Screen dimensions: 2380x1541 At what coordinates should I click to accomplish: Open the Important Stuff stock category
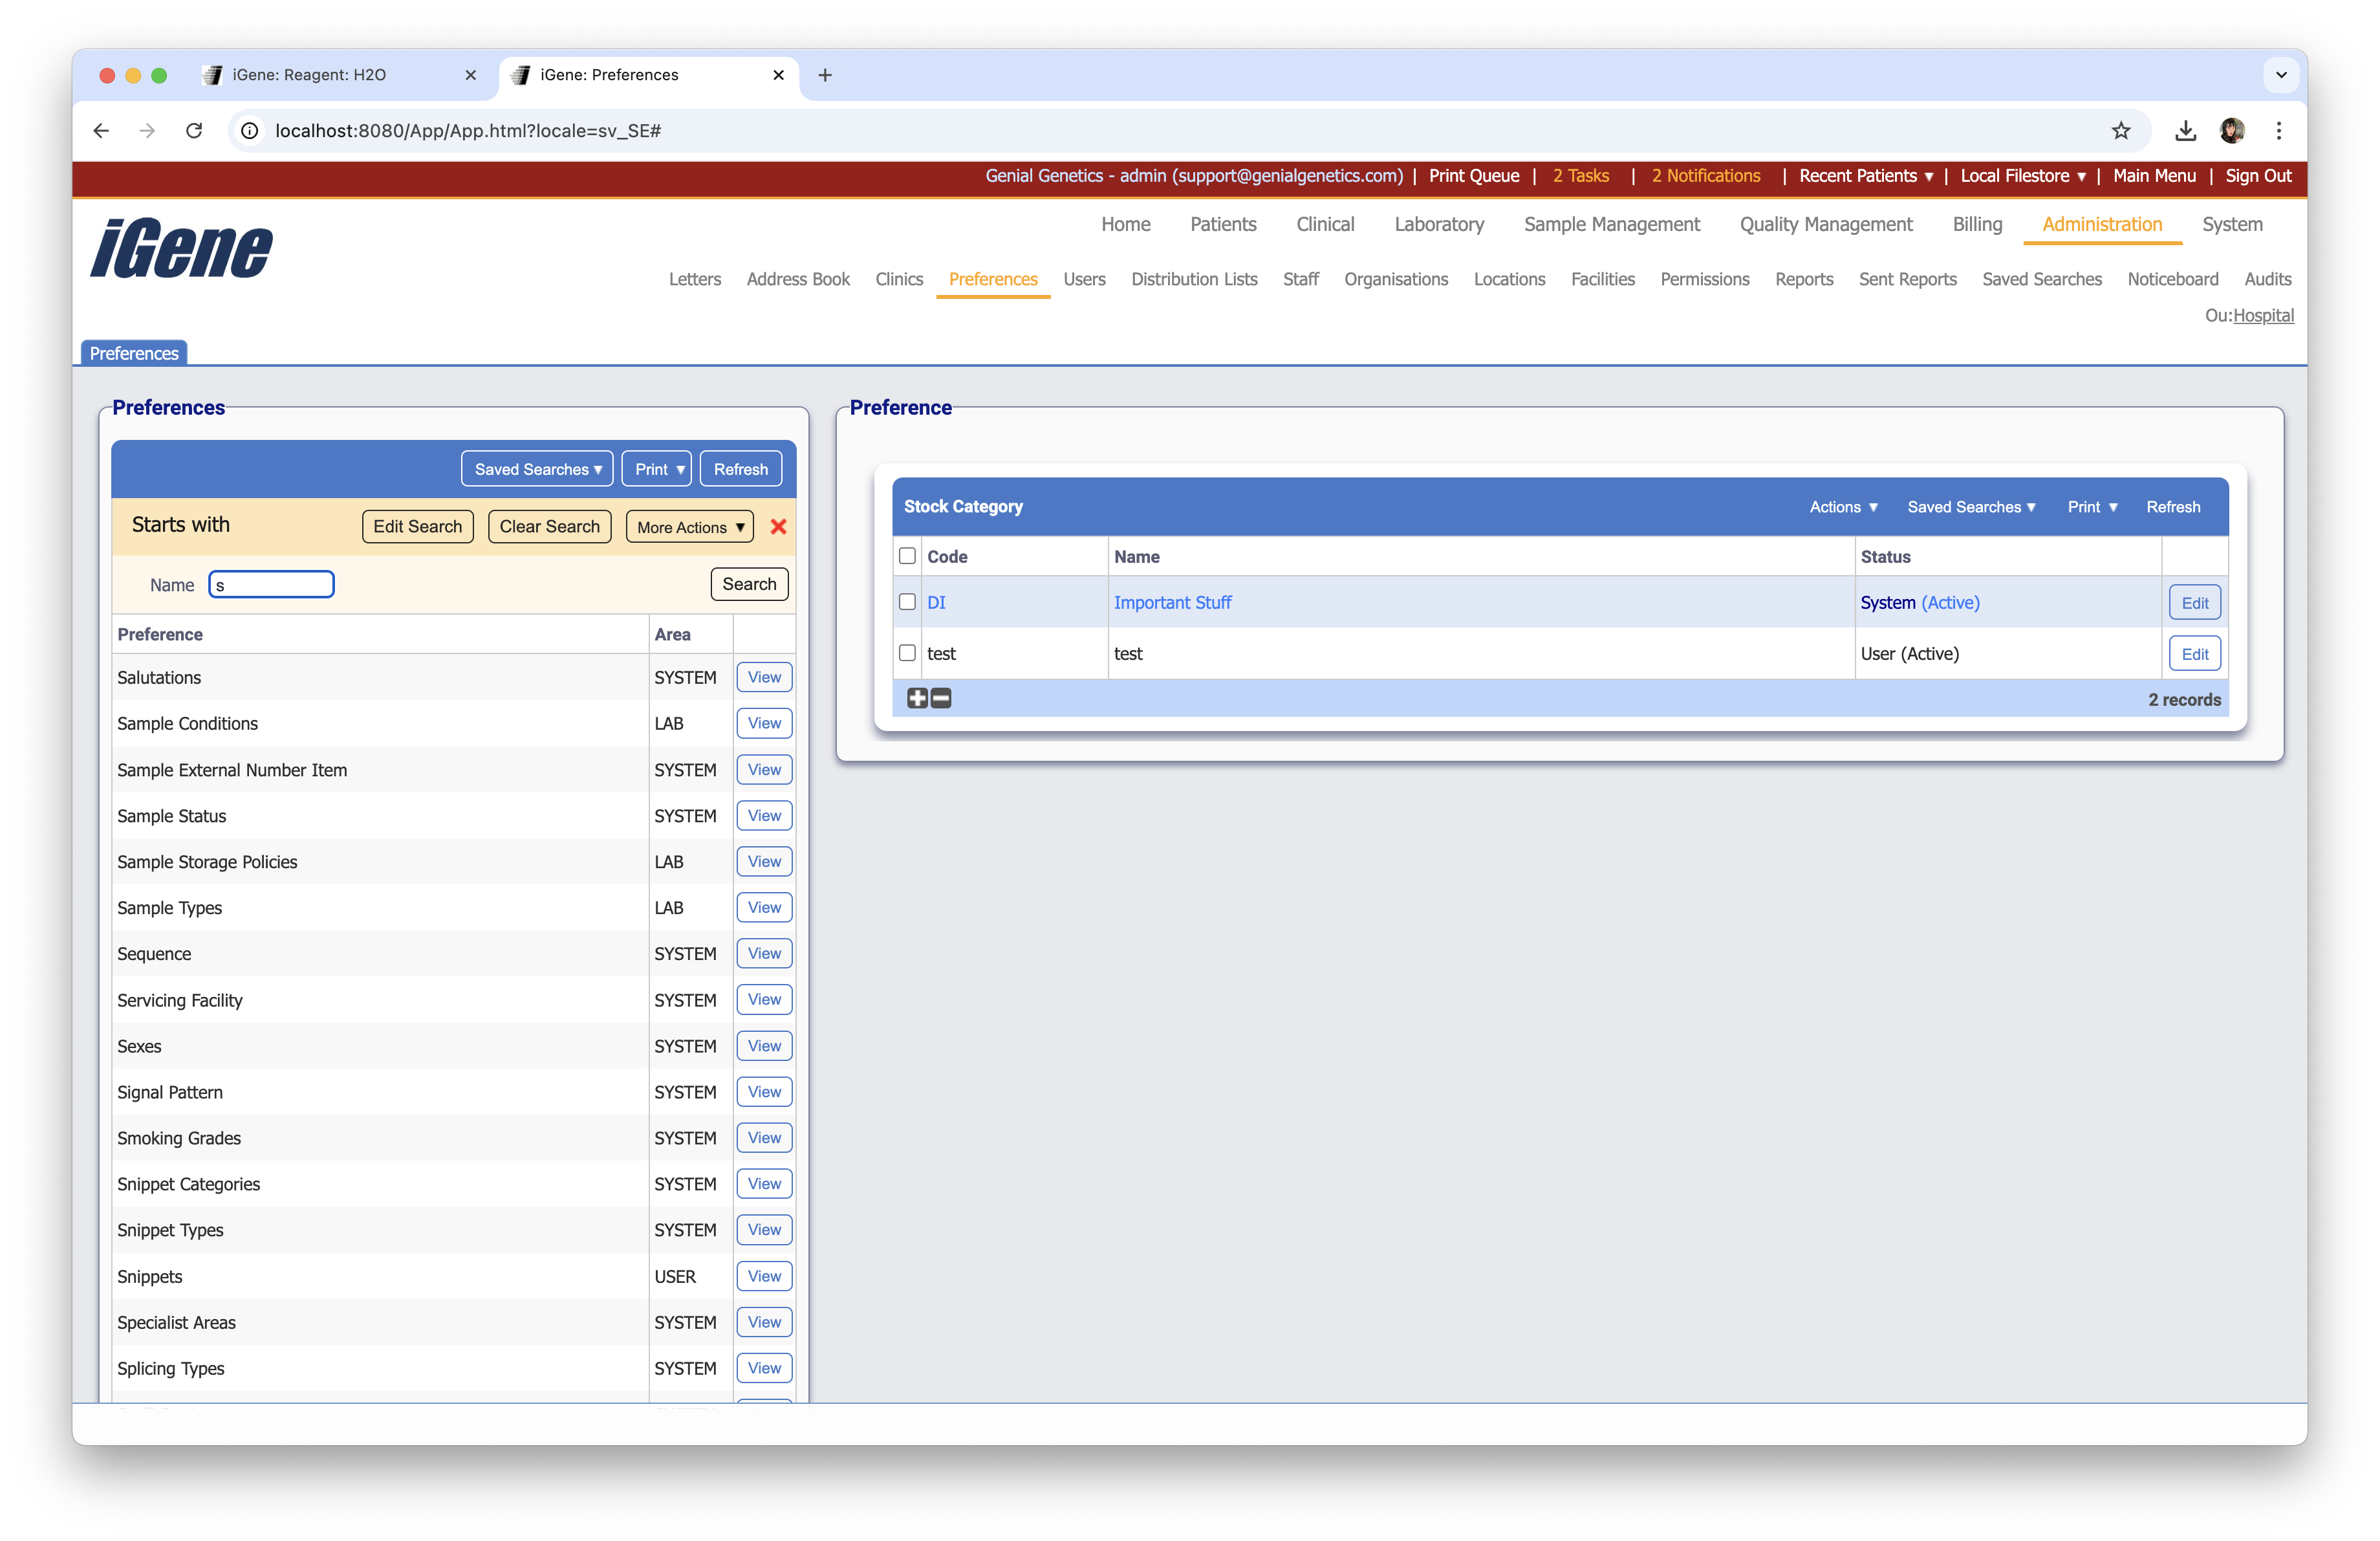(x=1172, y=602)
